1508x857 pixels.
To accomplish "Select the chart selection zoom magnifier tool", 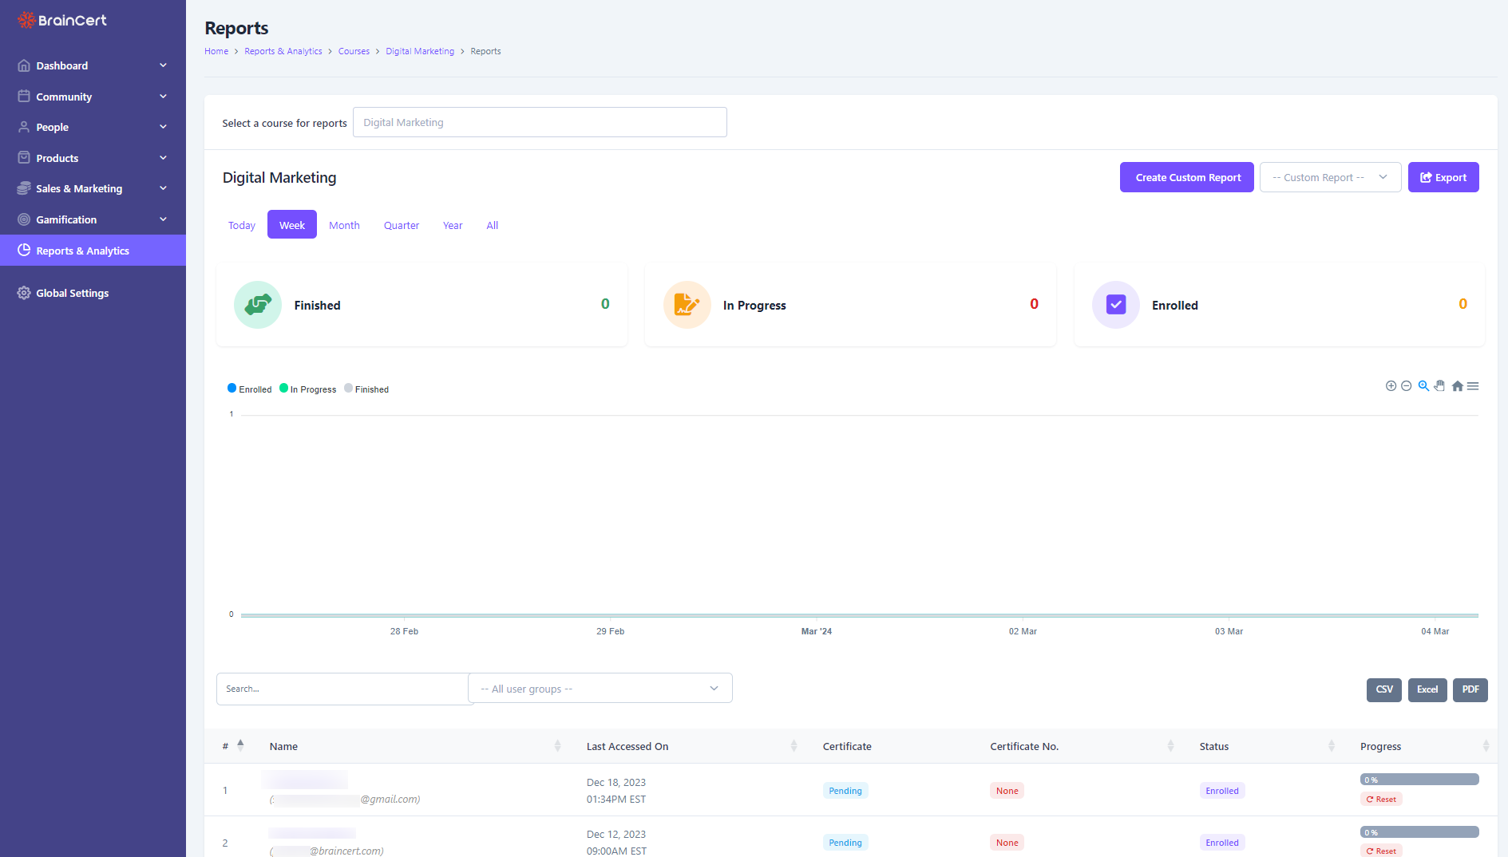I will pos(1423,386).
